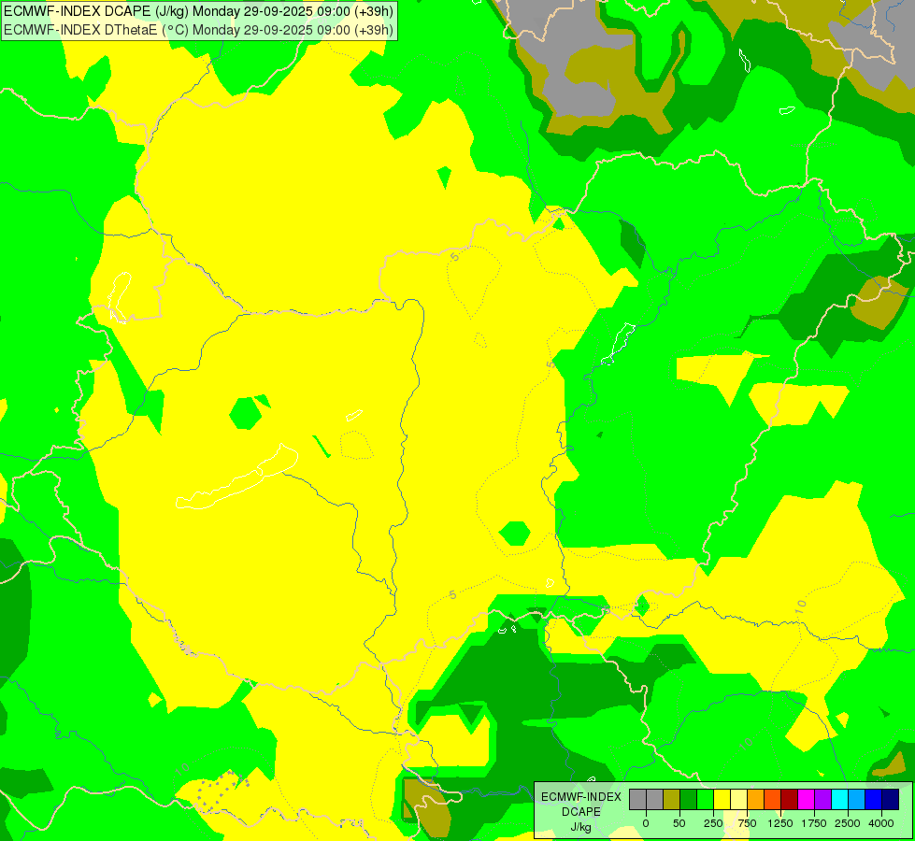Click the legend title ECMWF-INDEX
The width and height of the screenshot is (915, 841).
[x=581, y=797]
